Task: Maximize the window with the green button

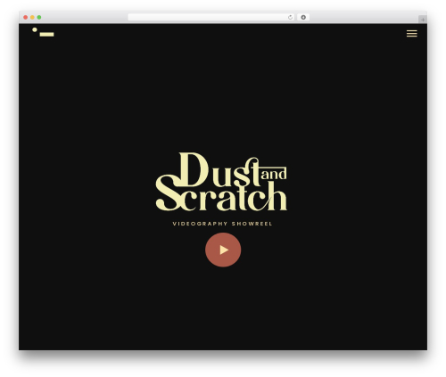Action: [39, 18]
